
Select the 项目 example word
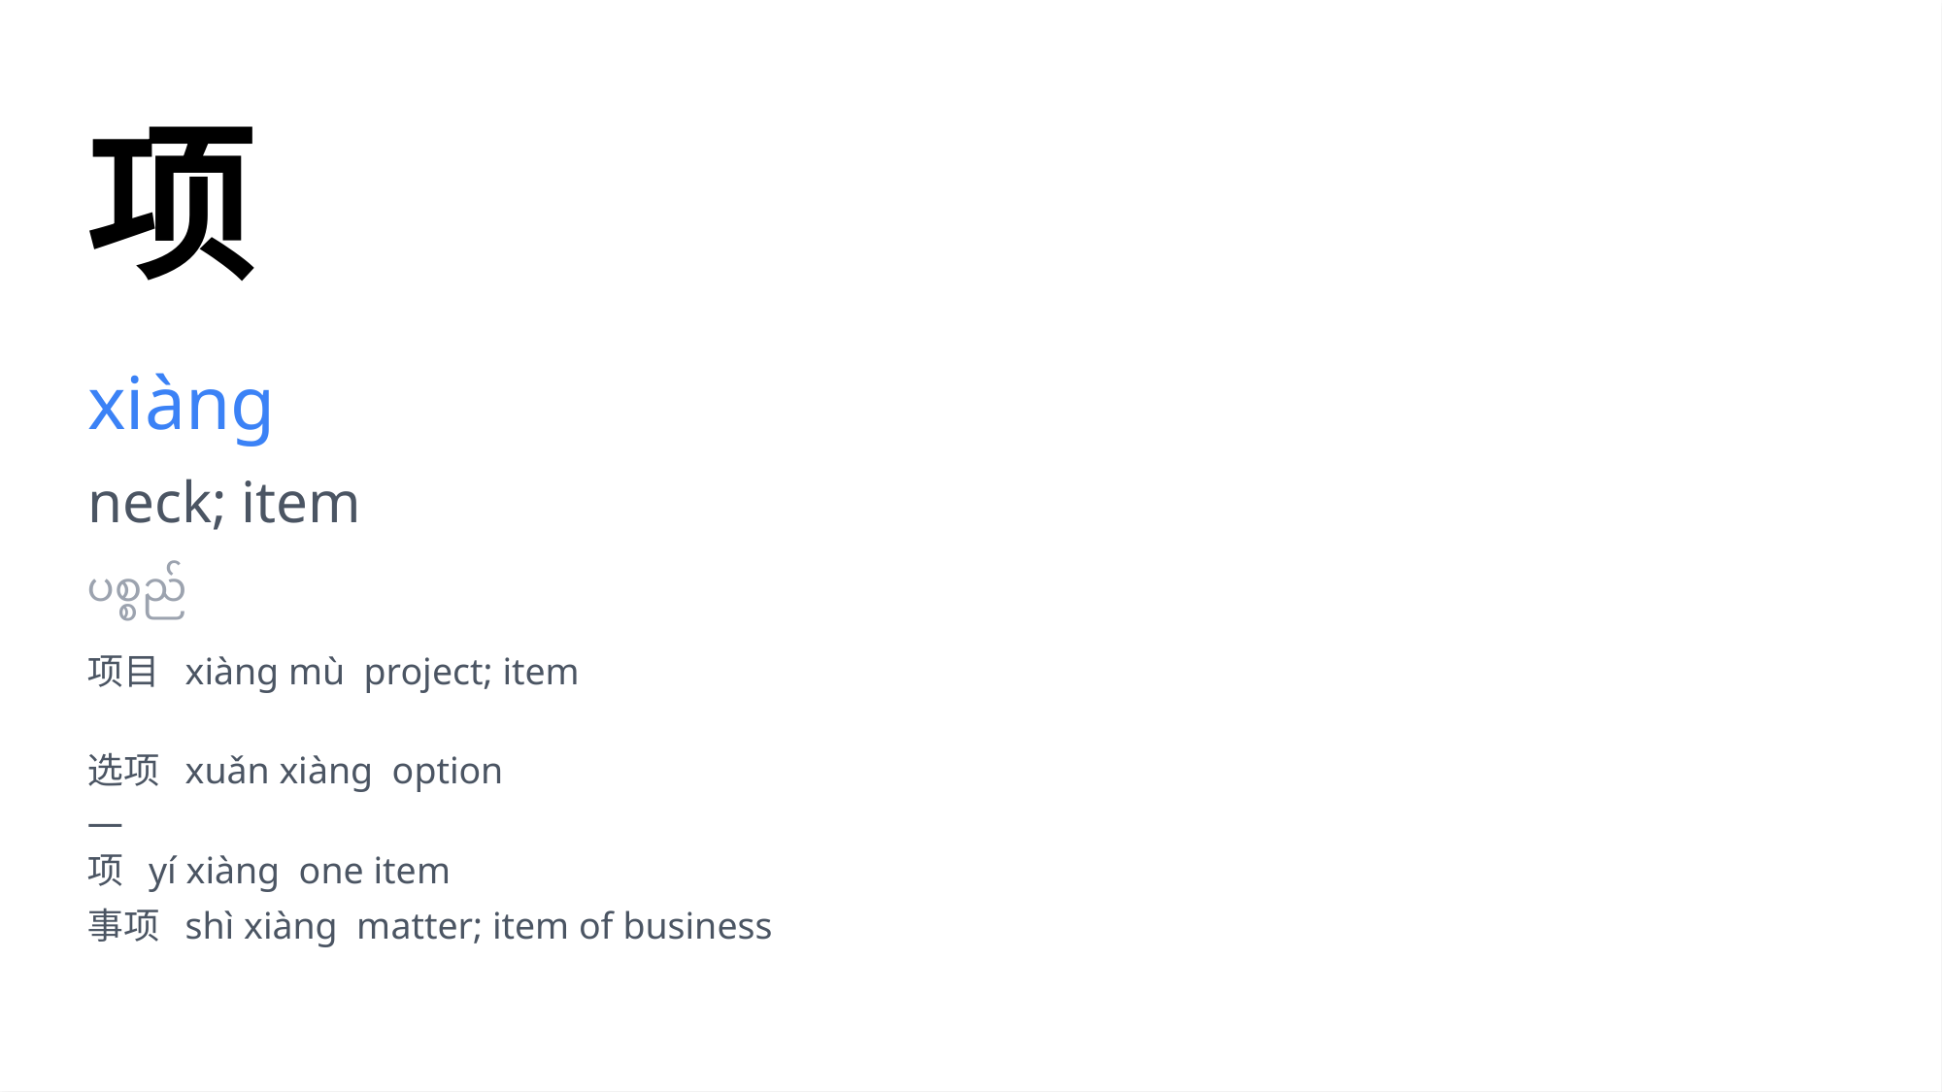(x=123, y=672)
